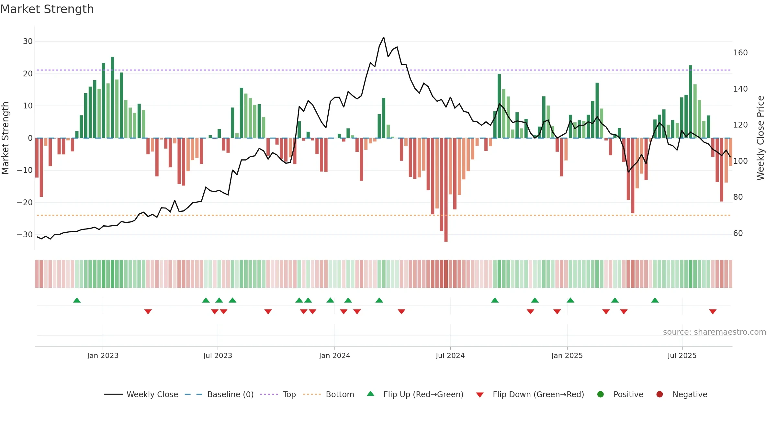777x437 pixels.
Task: Click the purple dotted Top legend swatch
Action: (x=269, y=394)
